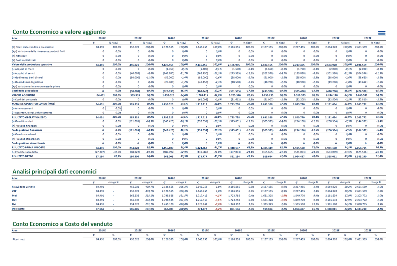Click the outlined Ammortamenti 2014E '0,0%' cell

113,108
